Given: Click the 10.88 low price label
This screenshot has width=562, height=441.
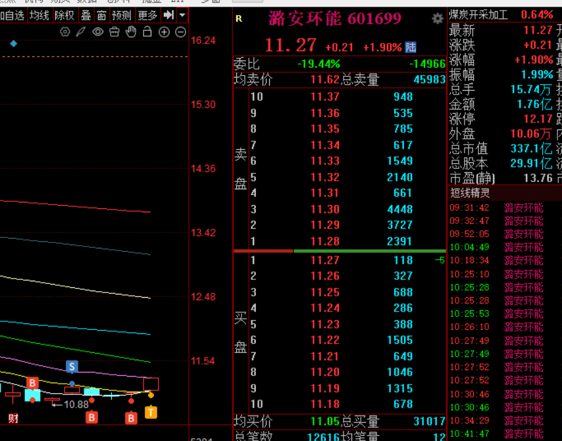Looking at the screenshot, I should click(76, 404).
